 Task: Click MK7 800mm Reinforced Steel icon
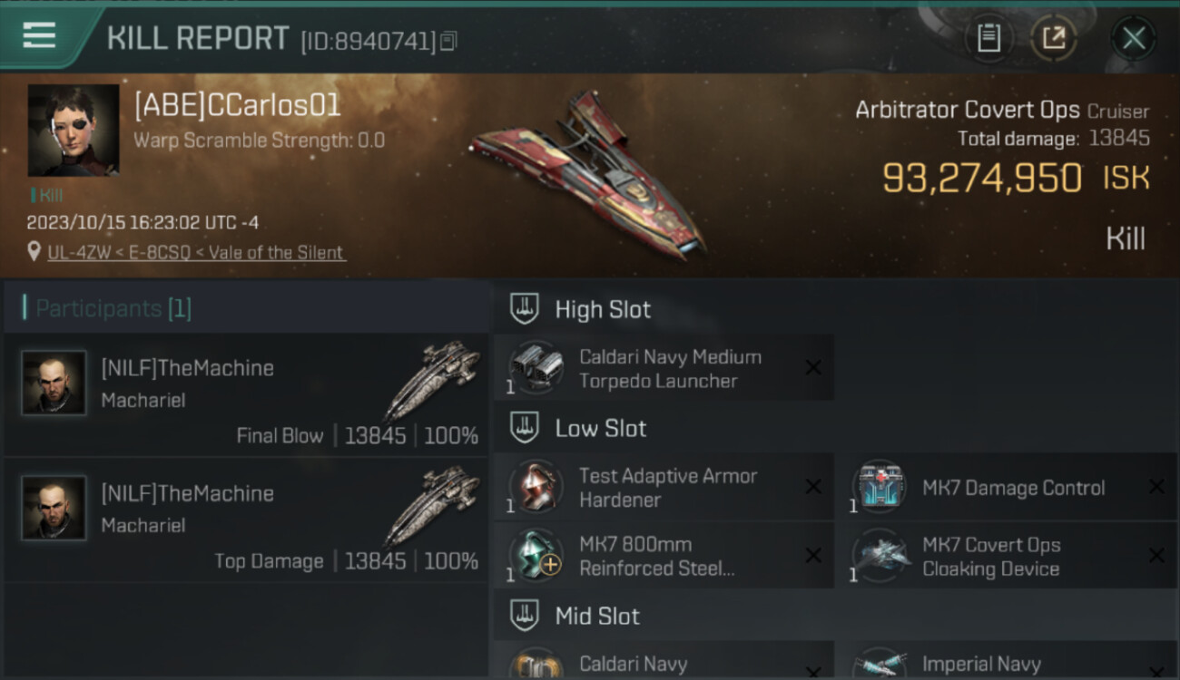[536, 556]
